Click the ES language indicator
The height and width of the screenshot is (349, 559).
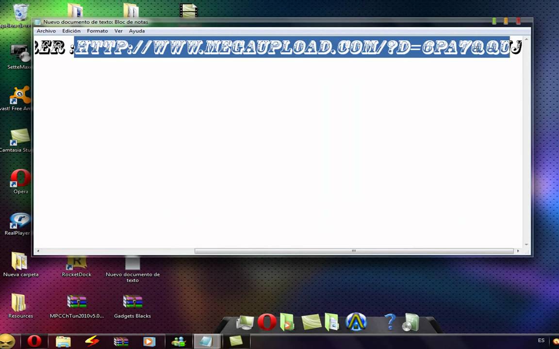pyautogui.click(x=541, y=341)
